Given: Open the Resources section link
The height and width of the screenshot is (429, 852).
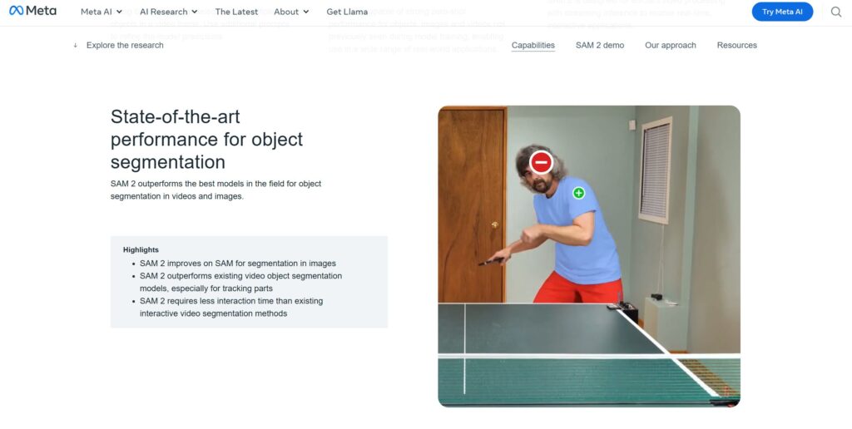Looking at the screenshot, I should click(737, 45).
